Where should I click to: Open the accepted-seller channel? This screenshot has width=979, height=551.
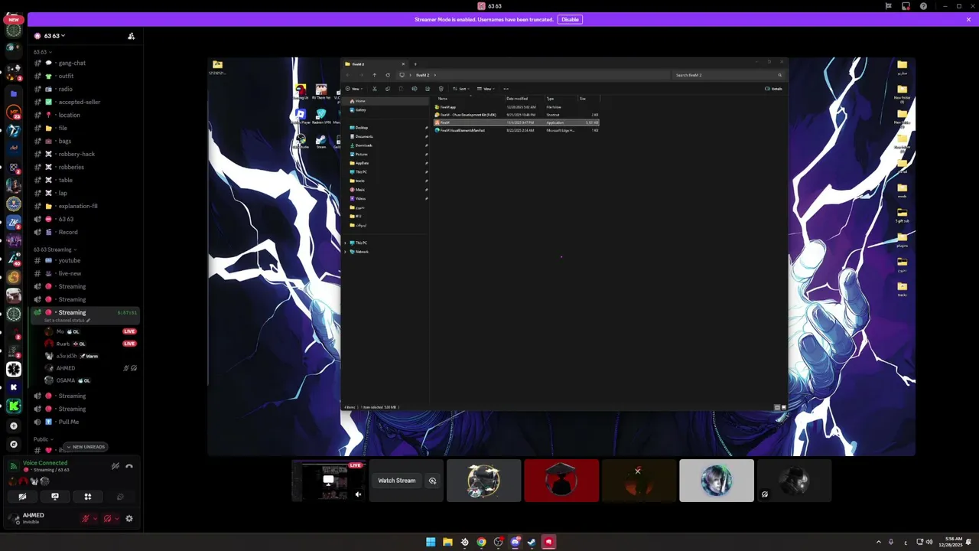pyautogui.click(x=85, y=102)
